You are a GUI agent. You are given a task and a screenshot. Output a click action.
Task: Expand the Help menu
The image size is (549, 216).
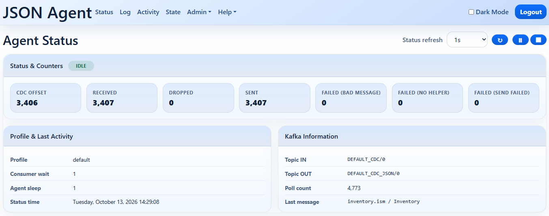click(227, 12)
